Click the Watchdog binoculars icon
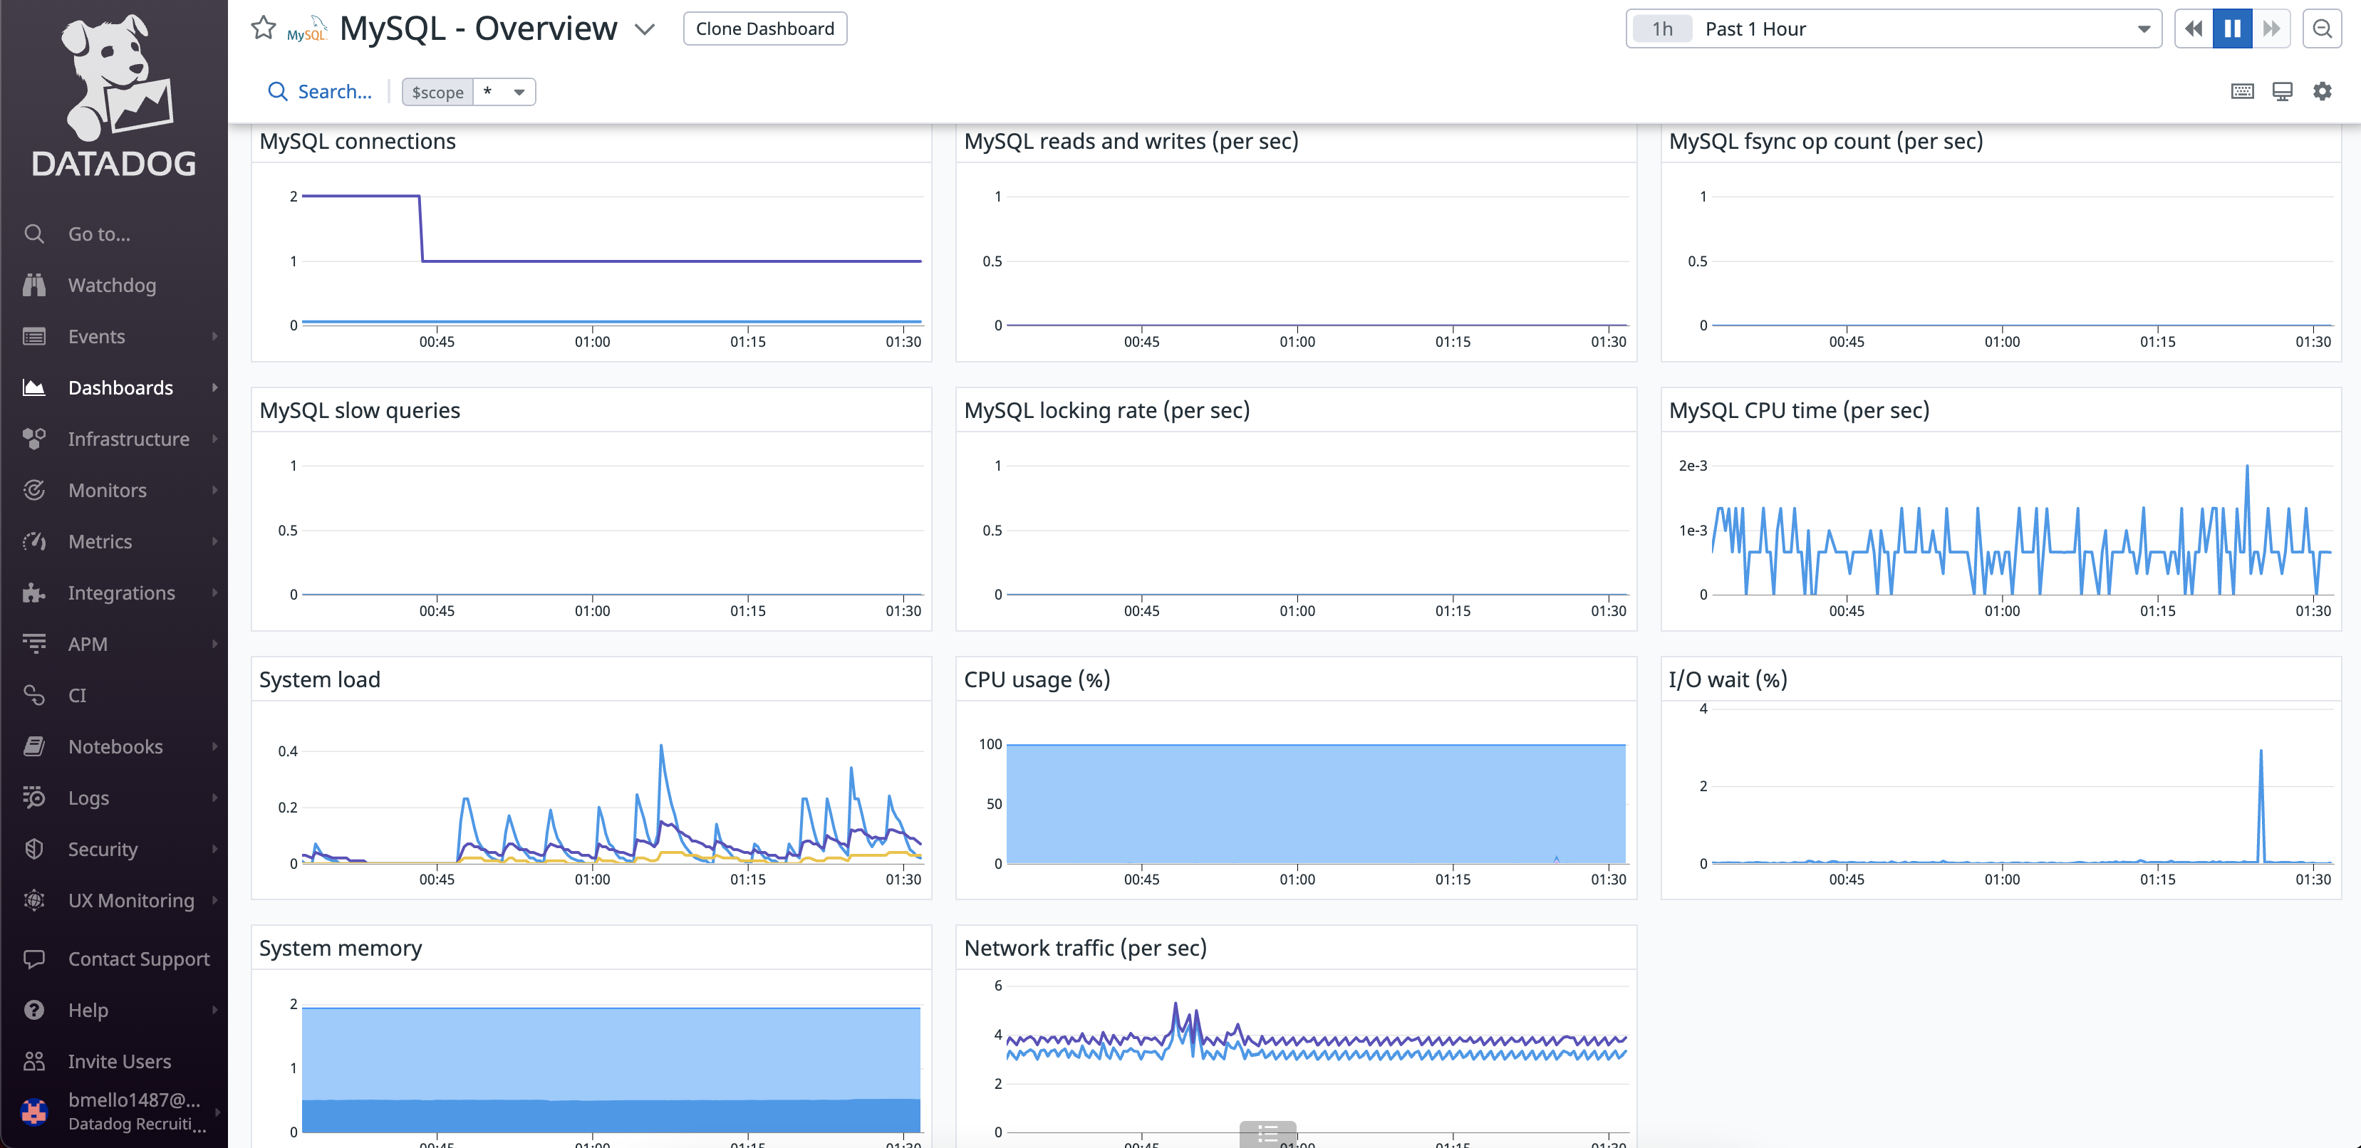This screenshot has width=2361, height=1148. [34, 285]
